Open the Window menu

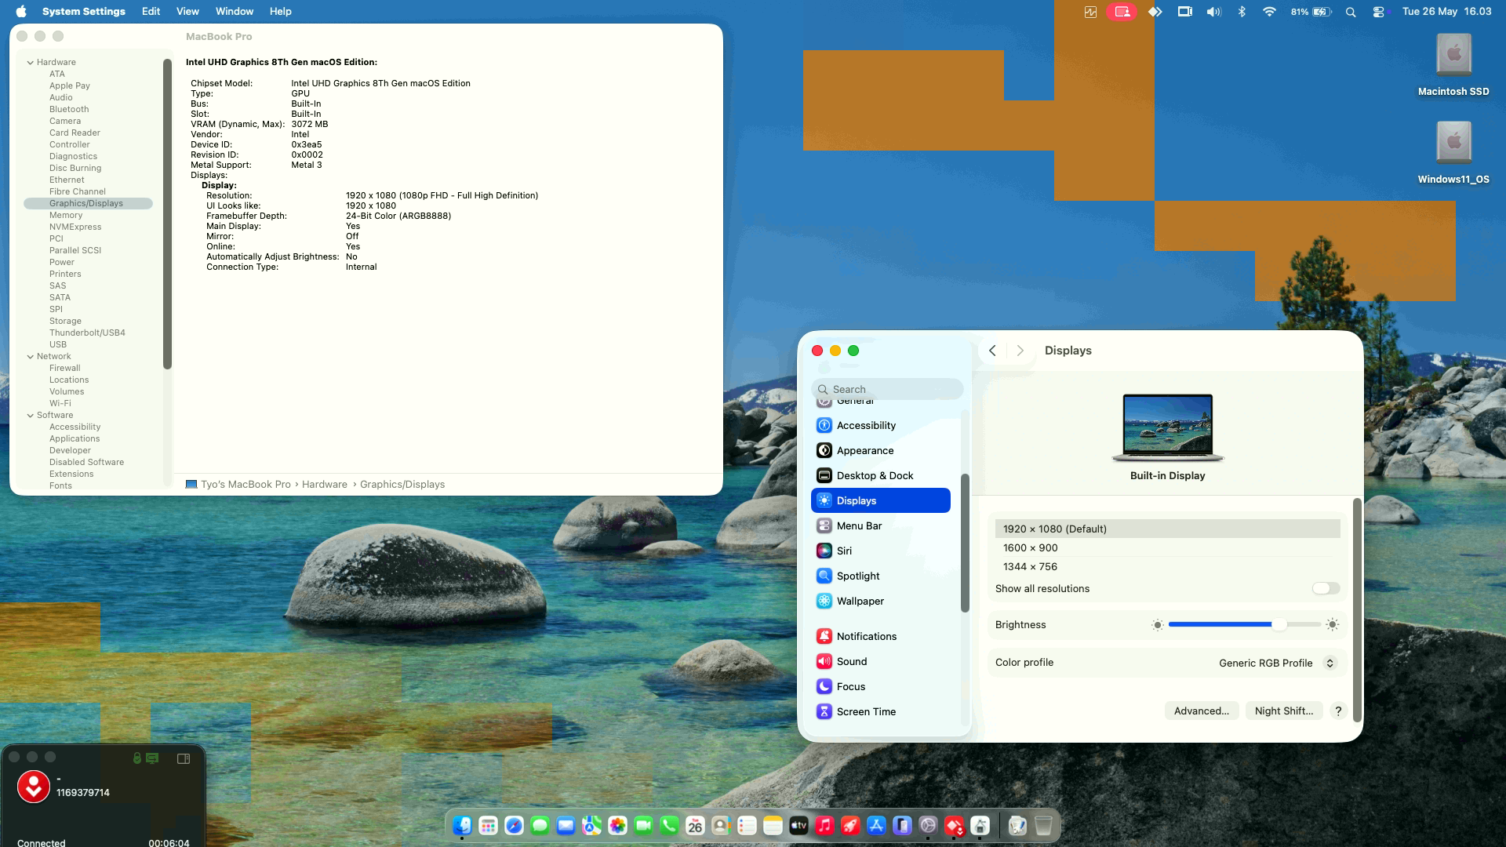(x=235, y=11)
